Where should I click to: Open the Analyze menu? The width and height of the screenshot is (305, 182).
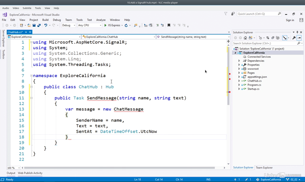pyautogui.click(x=101, y=20)
